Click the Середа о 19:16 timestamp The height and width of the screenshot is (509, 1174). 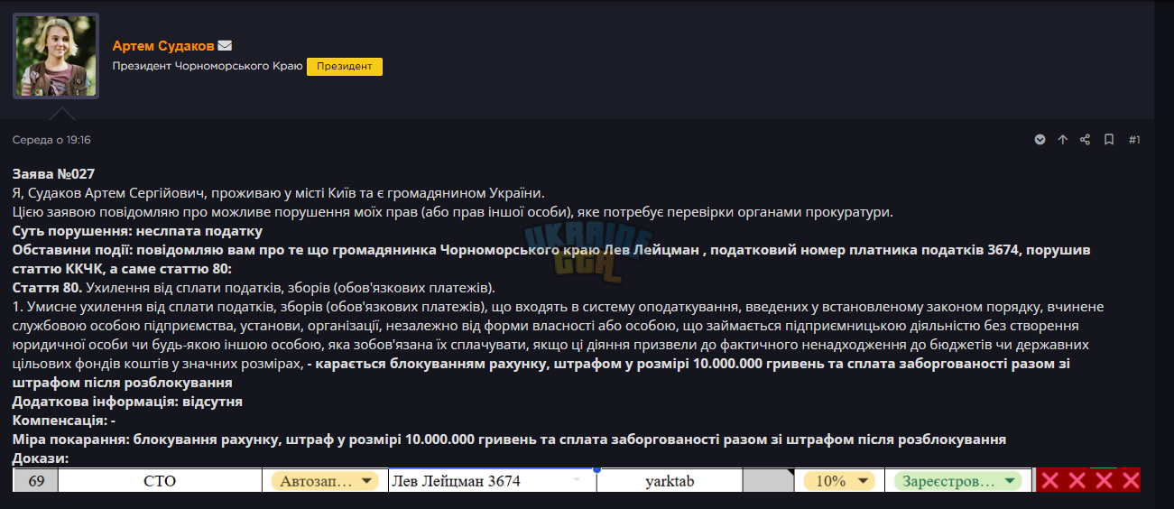51,140
